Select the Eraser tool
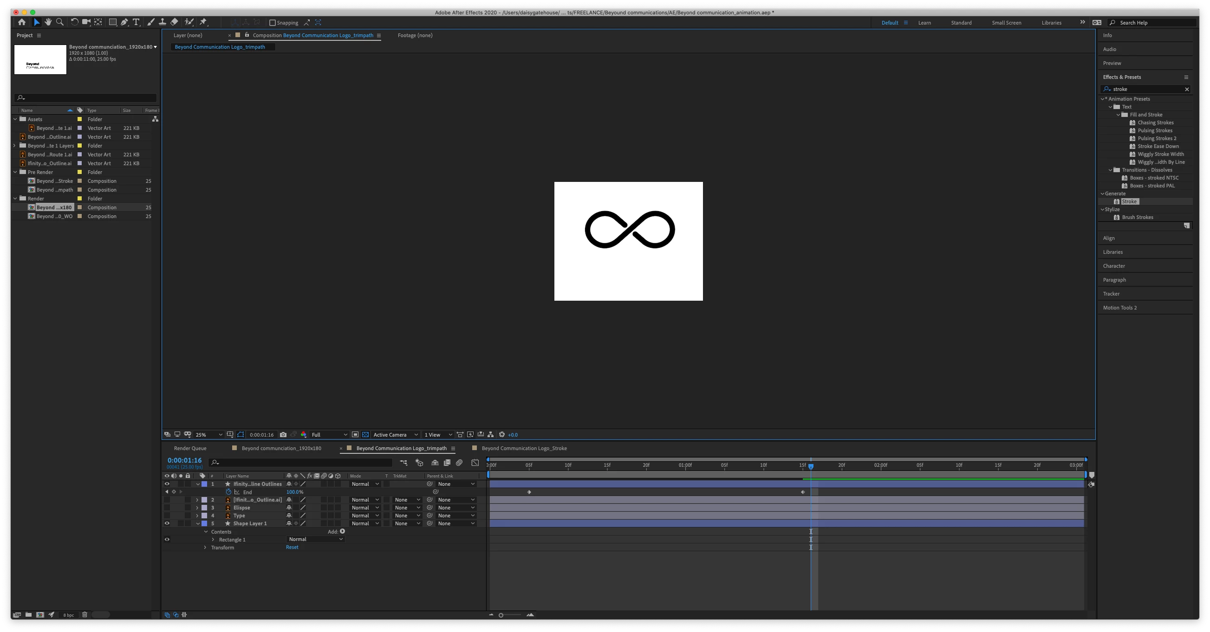The image size is (1210, 632). coord(174,22)
